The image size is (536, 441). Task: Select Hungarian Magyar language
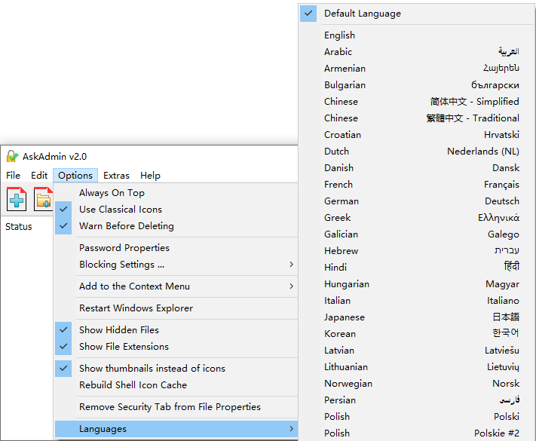tap(416, 283)
